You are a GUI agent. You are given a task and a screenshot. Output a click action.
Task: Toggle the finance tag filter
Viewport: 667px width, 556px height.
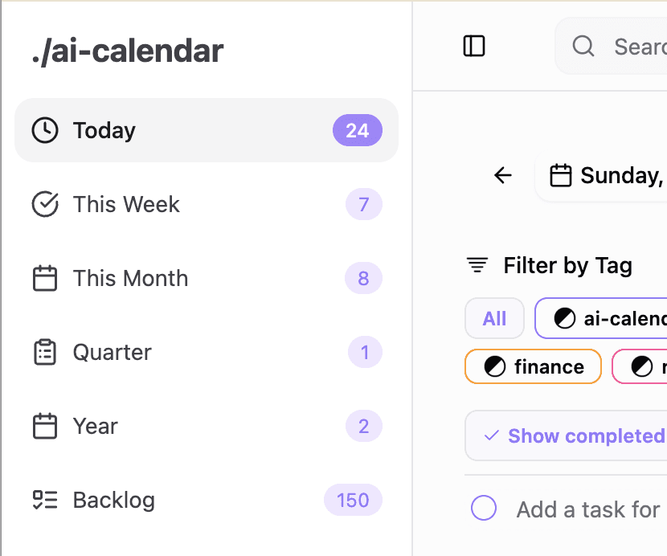(534, 367)
